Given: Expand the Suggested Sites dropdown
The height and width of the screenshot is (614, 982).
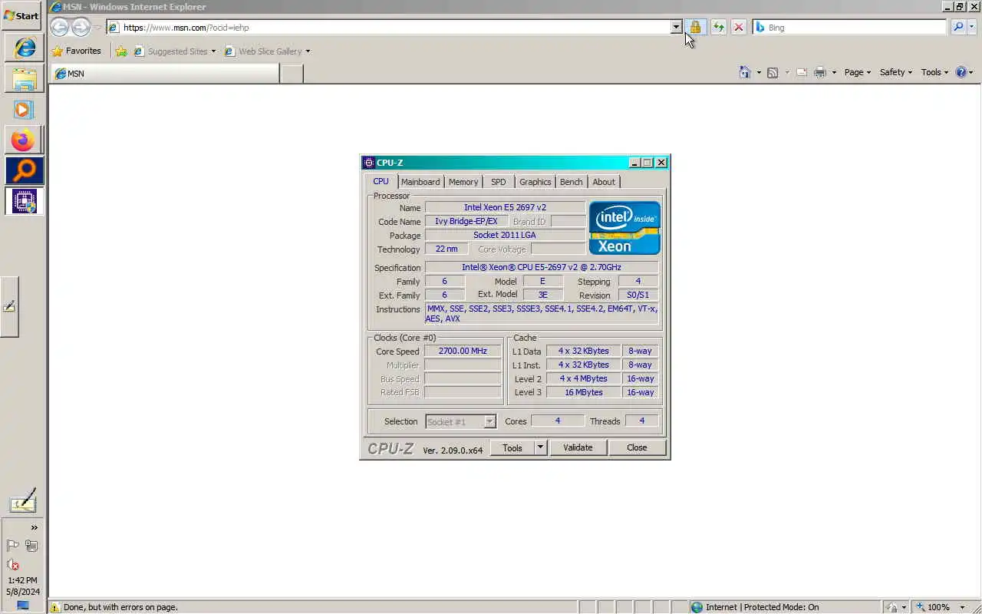Looking at the screenshot, I should (x=213, y=51).
